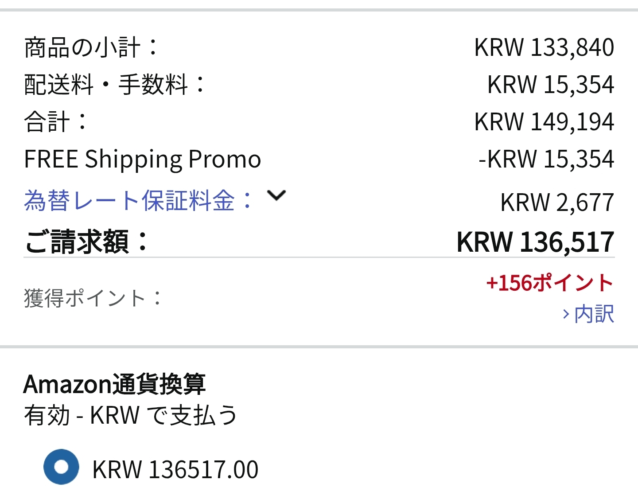Image resolution: width=638 pixels, height=503 pixels.
Task: Open the 為替レート保証料金 link
Action: [138, 200]
